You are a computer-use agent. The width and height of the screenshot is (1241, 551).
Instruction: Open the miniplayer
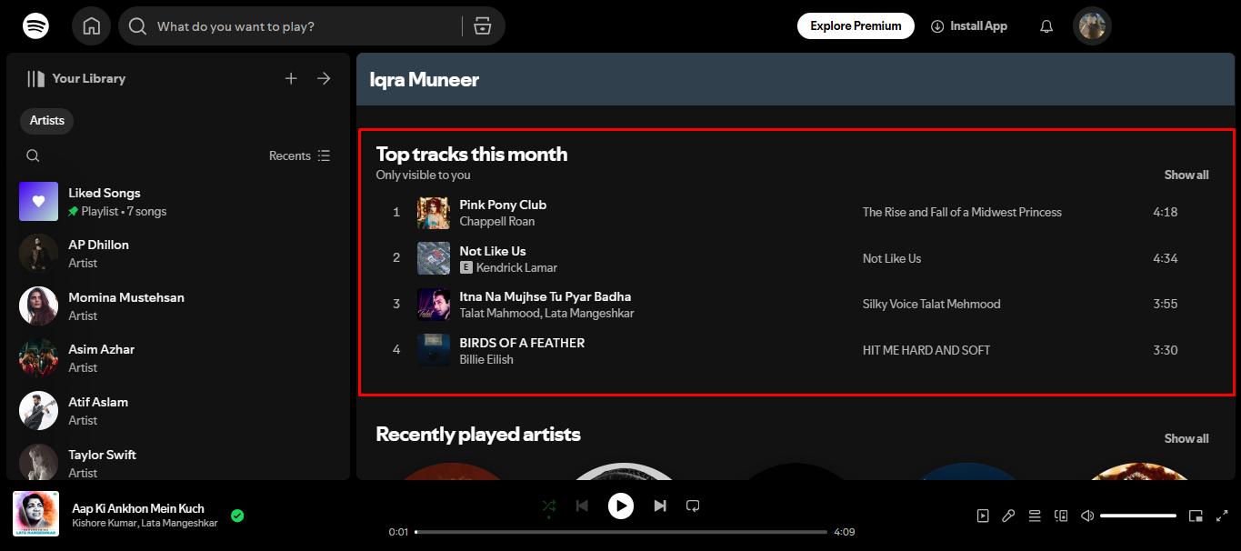click(1196, 516)
